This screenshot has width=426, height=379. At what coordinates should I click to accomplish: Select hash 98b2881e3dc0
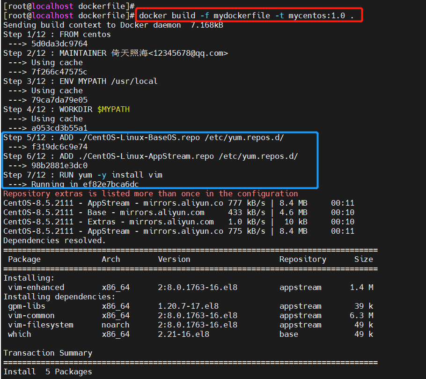[x=59, y=165]
